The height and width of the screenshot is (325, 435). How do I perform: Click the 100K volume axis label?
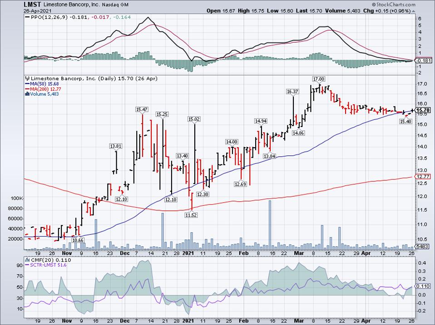coord(17,199)
